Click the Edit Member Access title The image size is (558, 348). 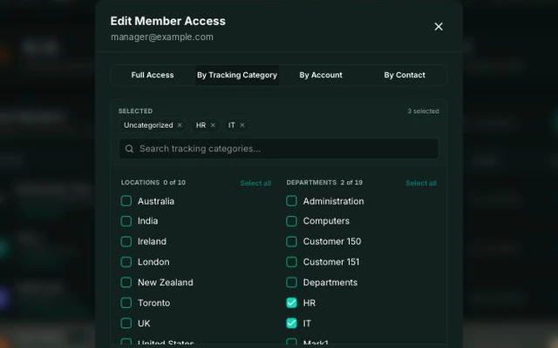click(168, 21)
